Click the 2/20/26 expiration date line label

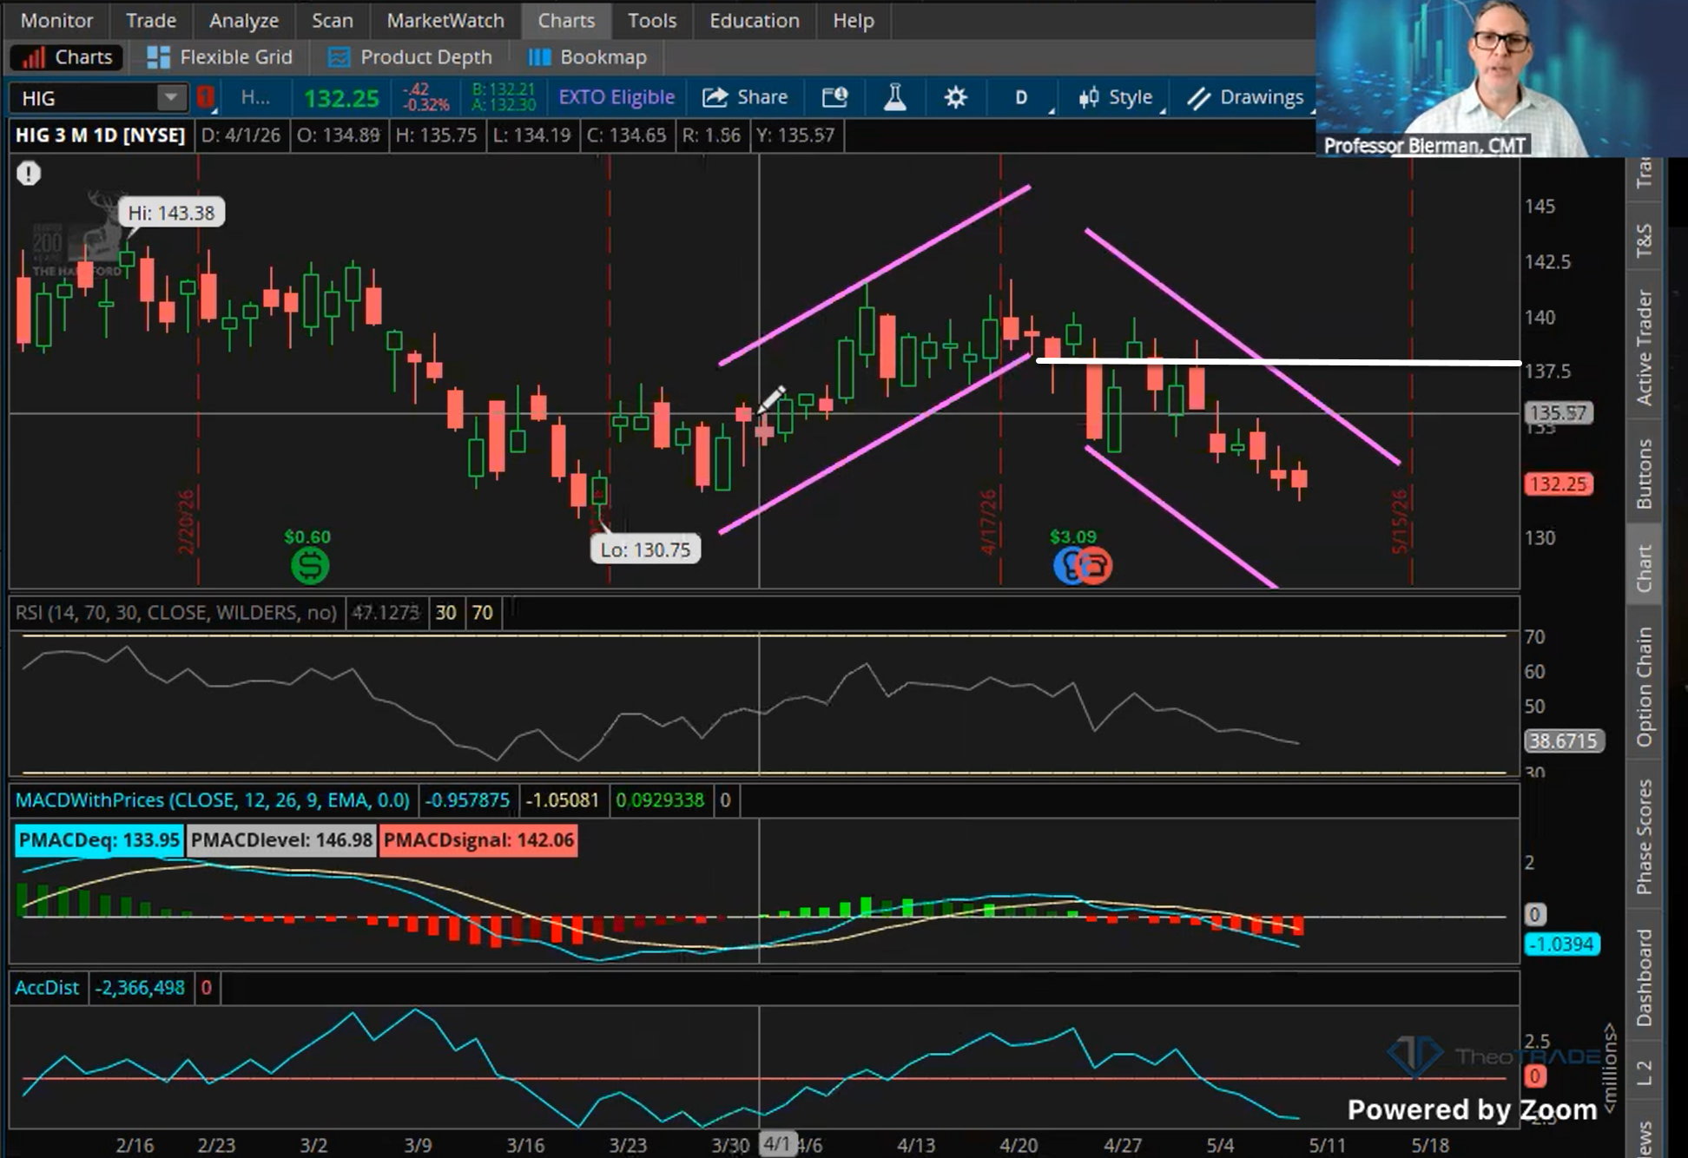pos(186,522)
